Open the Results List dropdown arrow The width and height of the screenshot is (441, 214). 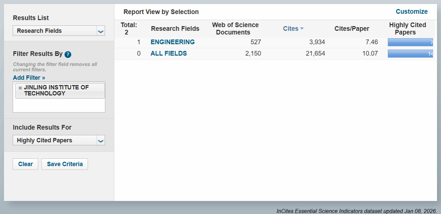coord(100,31)
